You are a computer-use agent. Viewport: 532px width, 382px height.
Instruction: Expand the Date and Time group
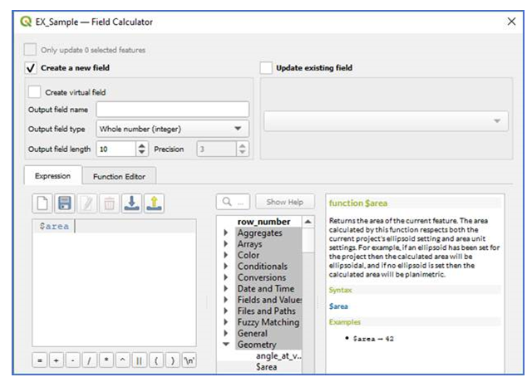[x=226, y=288]
